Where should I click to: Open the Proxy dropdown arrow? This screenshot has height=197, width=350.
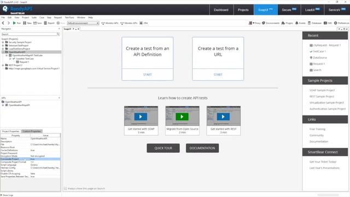[x=253, y=23]
